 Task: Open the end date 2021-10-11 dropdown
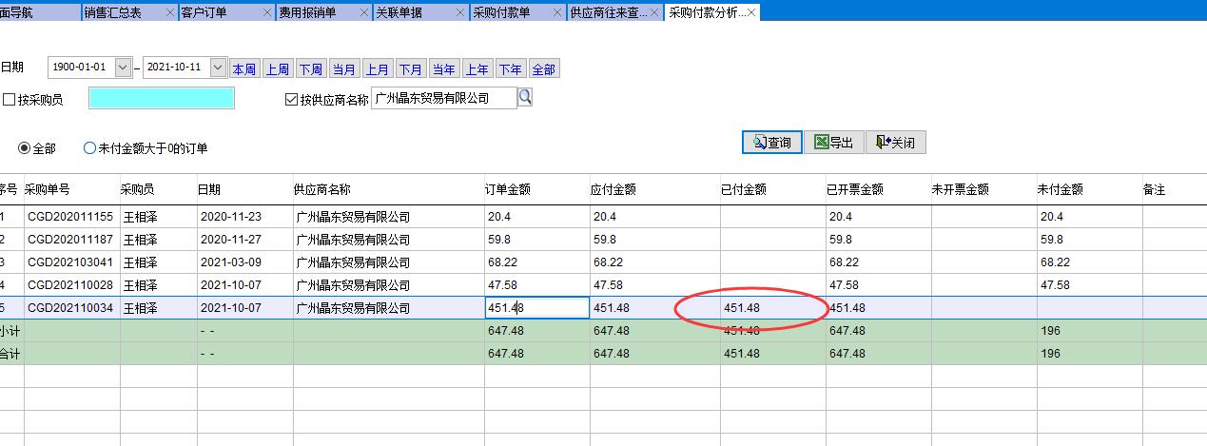(218, 68)
